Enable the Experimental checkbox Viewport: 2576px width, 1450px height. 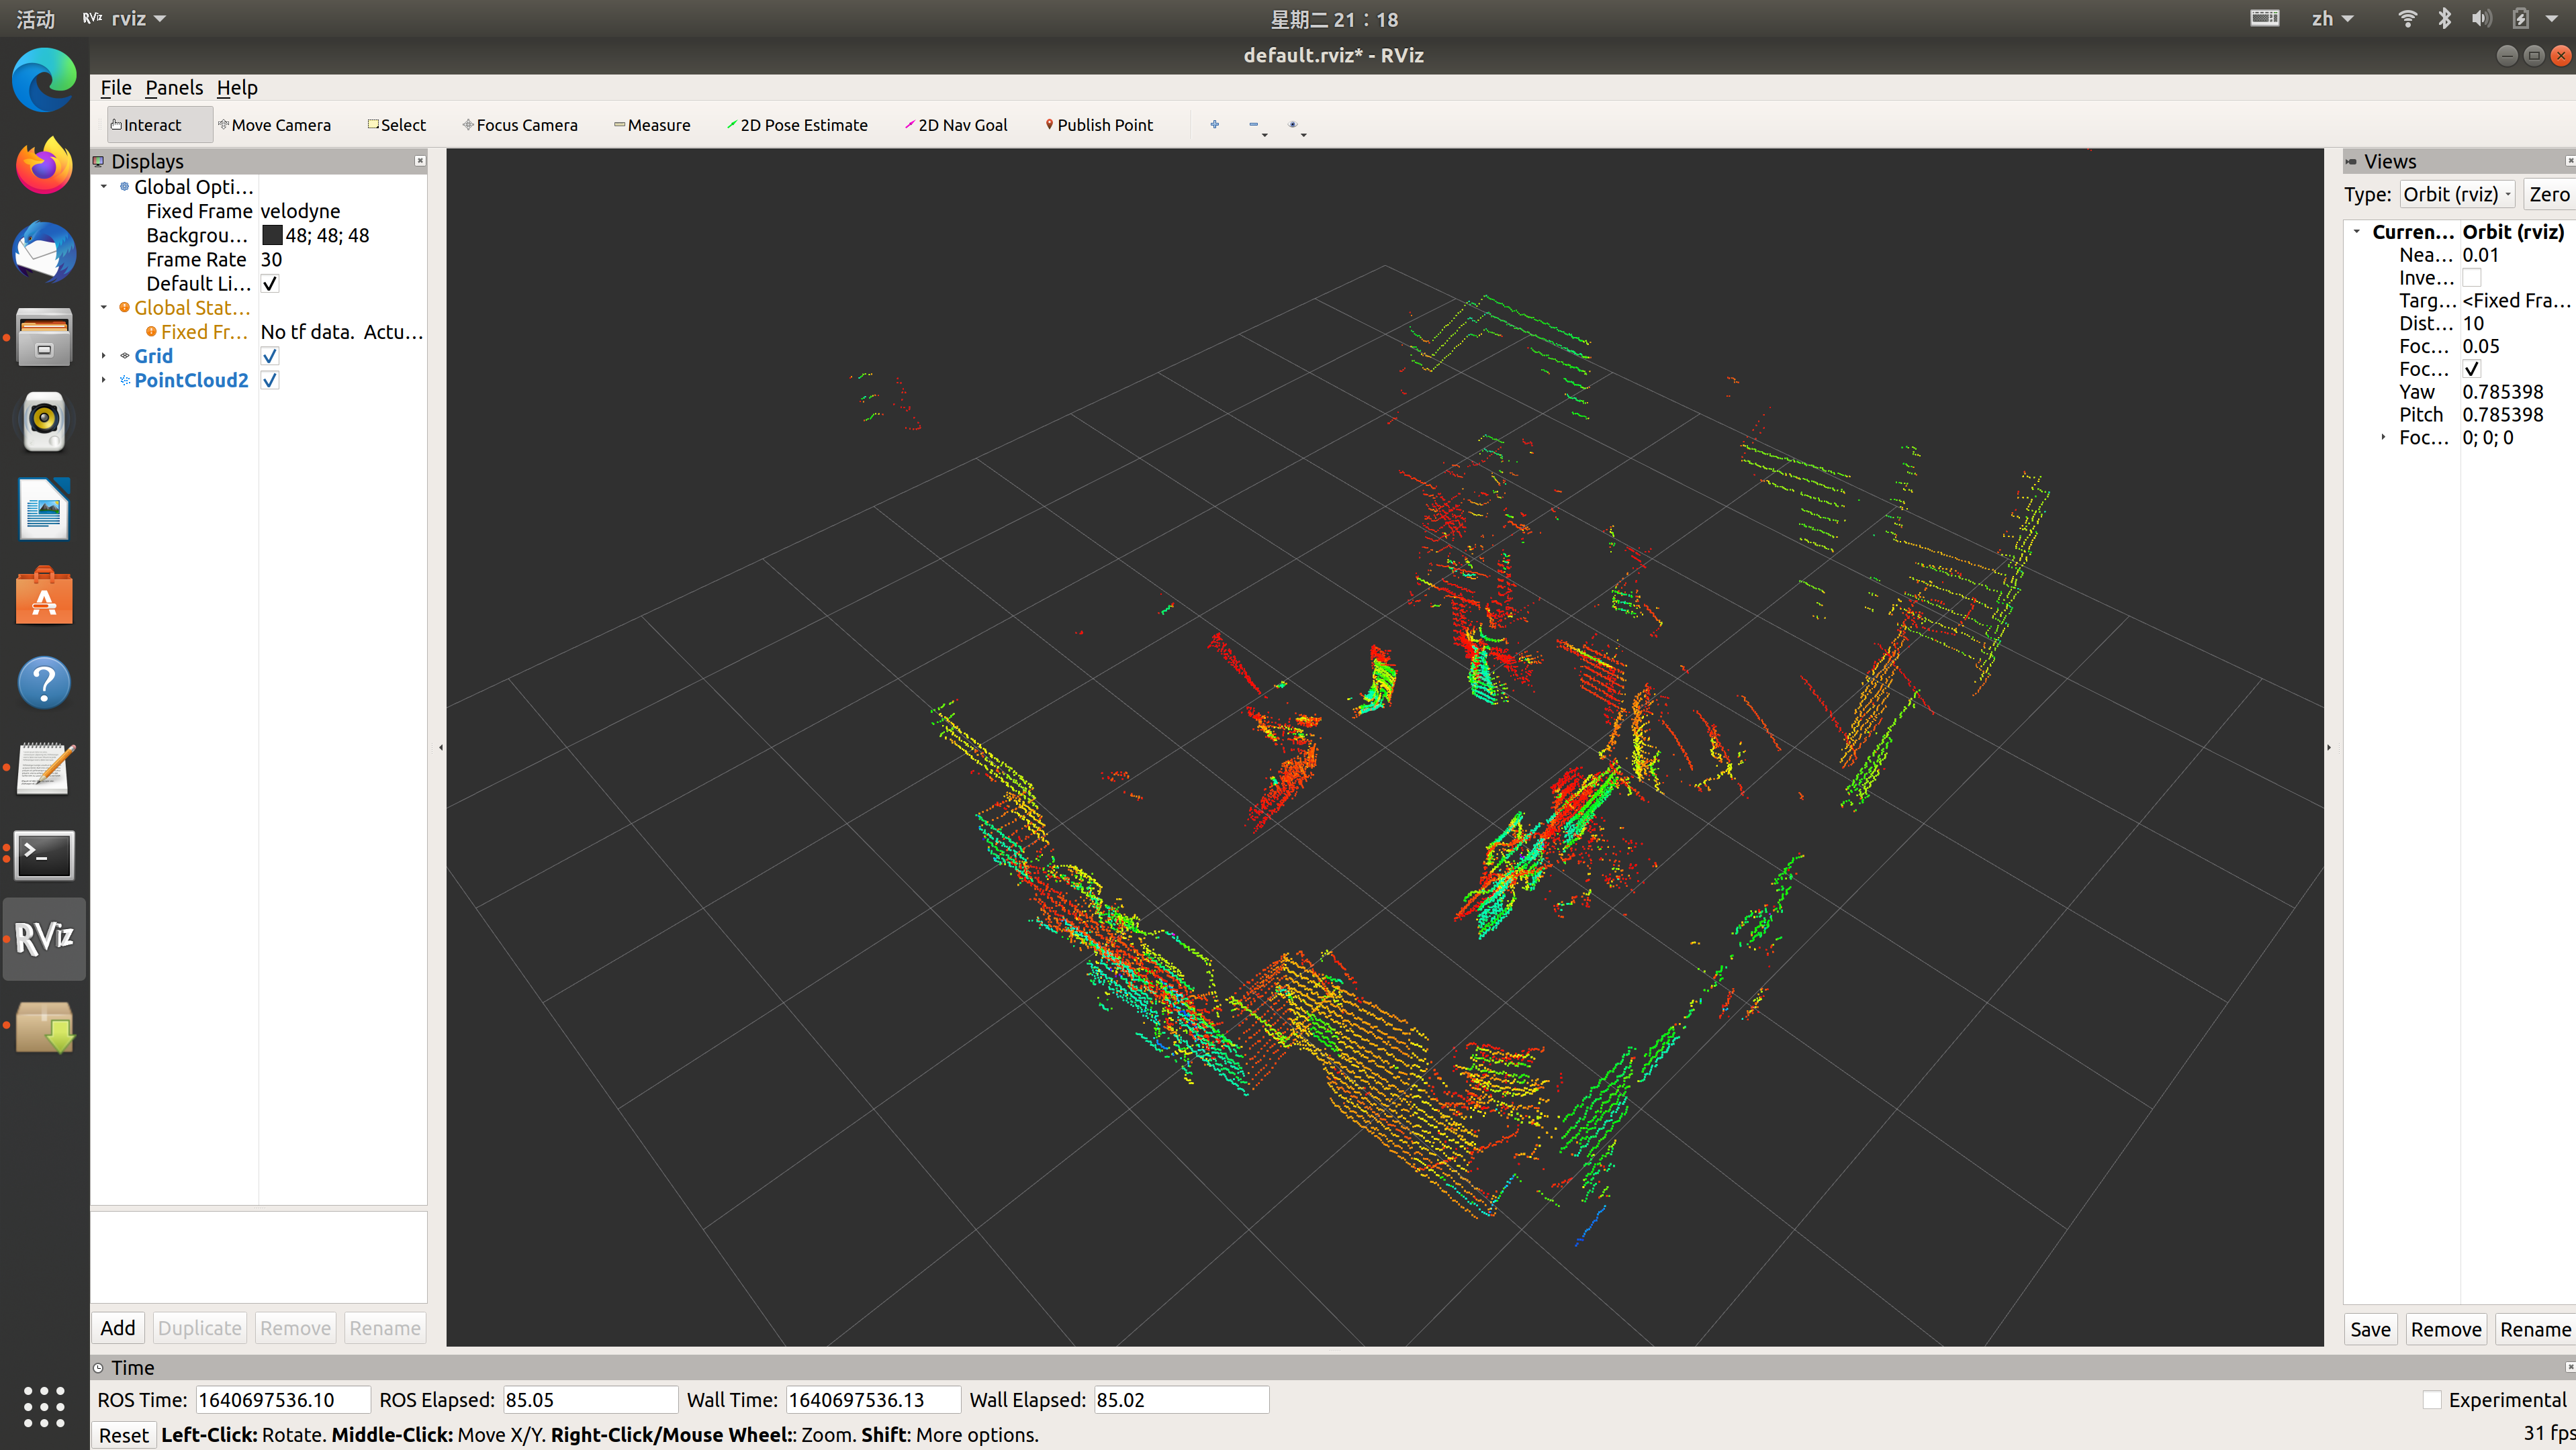pos(2432,1399)
